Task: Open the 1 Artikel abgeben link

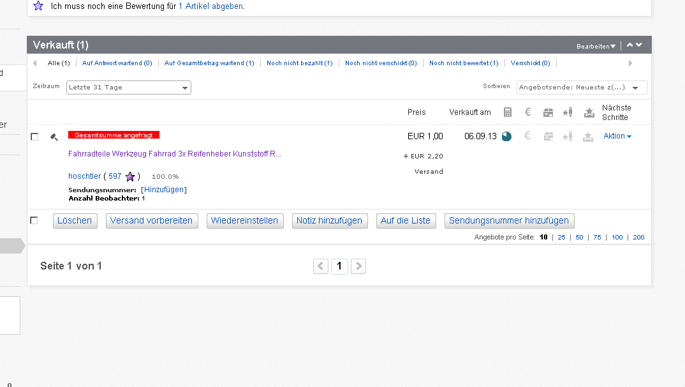Action: coord(211,6)
